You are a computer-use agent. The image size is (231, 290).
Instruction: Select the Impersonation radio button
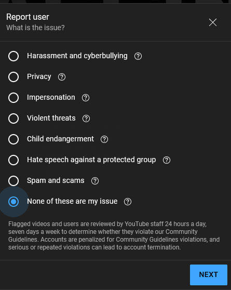pyautogui.click(x=13, y=98)
